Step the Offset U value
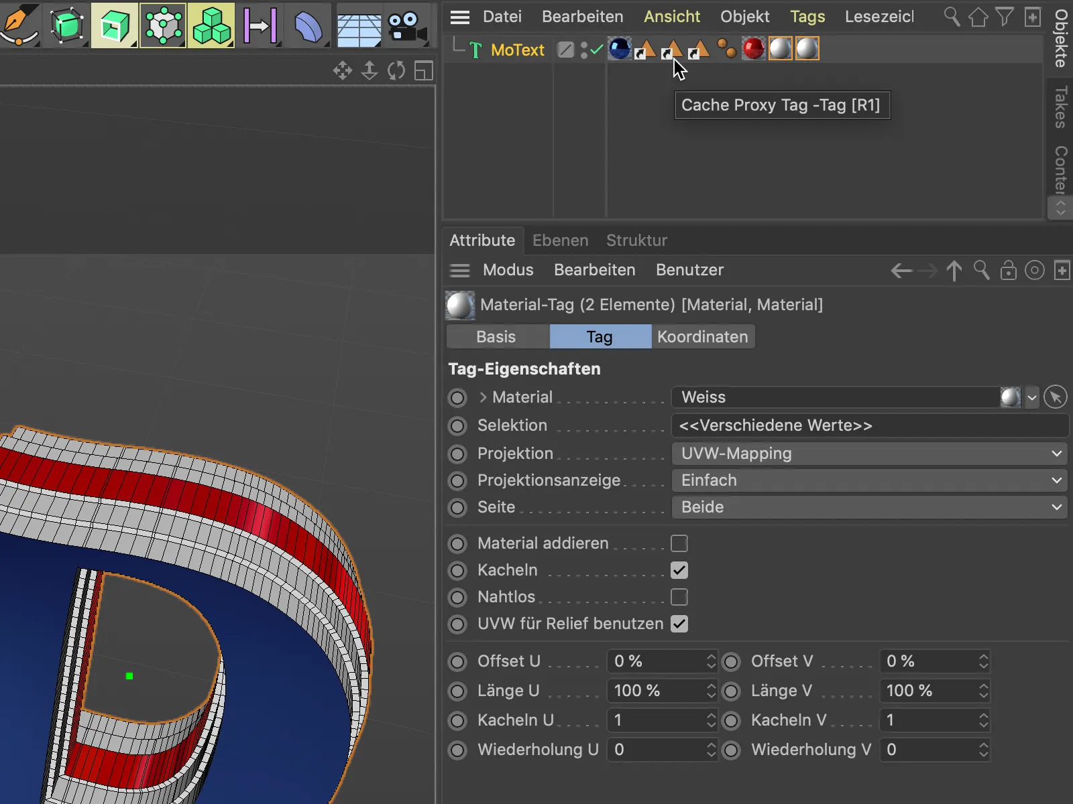The height and width of the screenshot is (804, 1073). [712, 661]
